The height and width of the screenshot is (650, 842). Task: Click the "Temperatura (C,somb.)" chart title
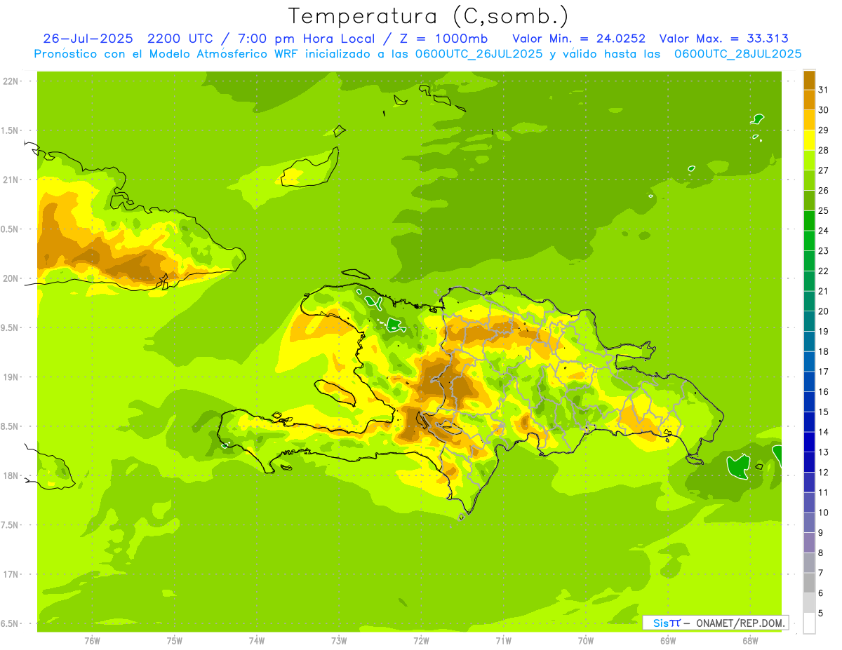click(x=429, y=16)
